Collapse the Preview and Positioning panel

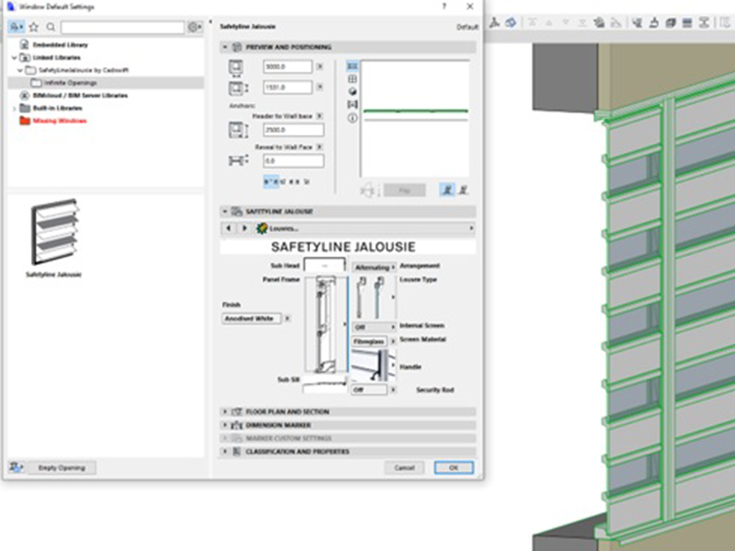pyautogui.click(x=224, y=47)
